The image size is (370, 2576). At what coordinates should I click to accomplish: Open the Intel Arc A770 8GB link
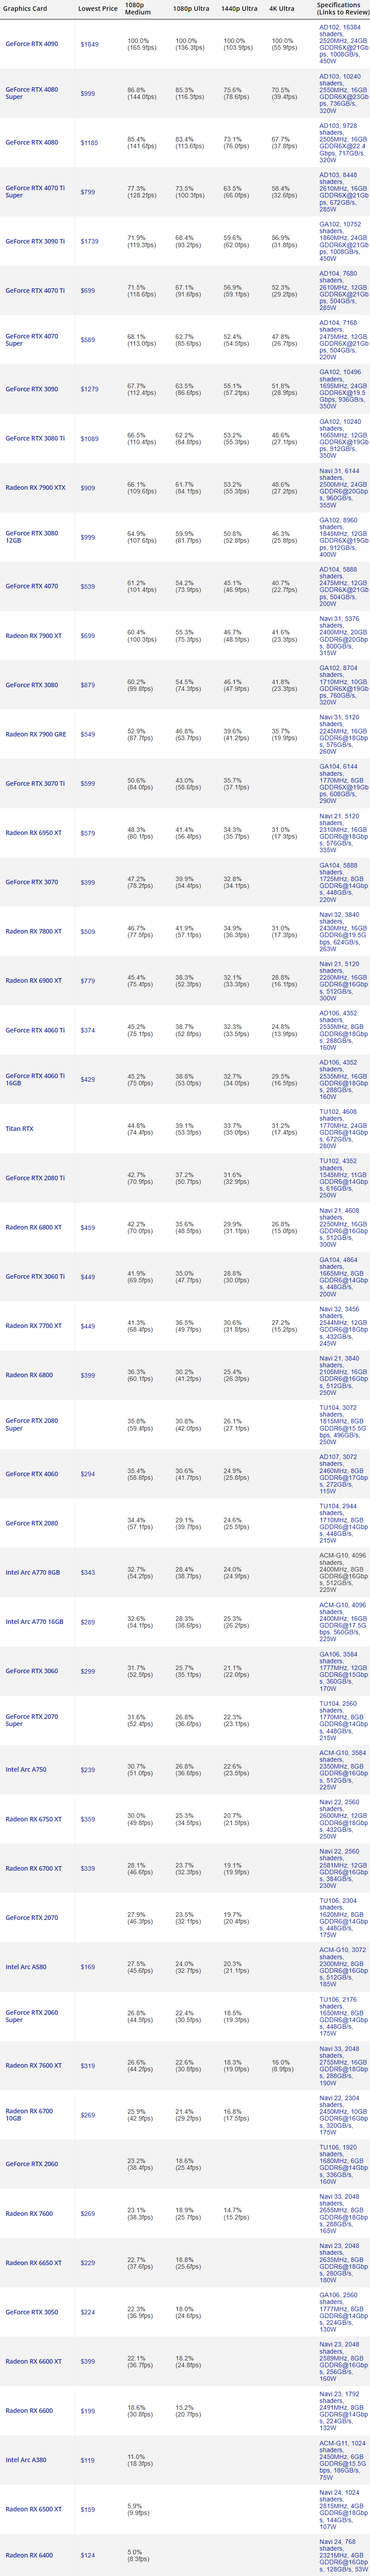(32, 1572)
